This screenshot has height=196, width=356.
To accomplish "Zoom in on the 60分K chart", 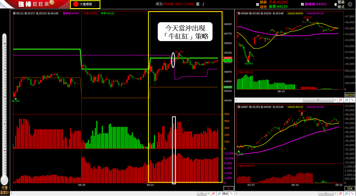I will 341,100.
